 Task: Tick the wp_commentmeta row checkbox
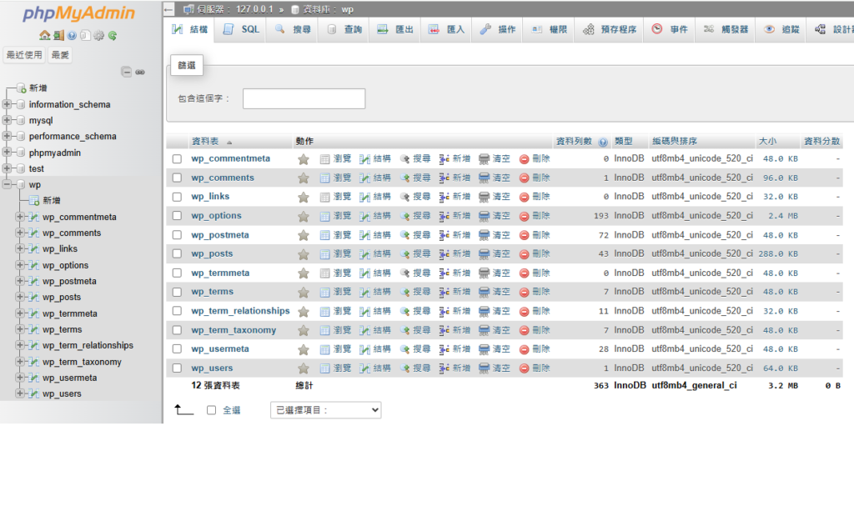pos(177,159)
